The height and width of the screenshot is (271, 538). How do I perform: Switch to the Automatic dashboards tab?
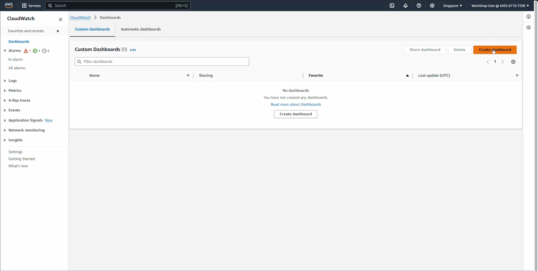[141, 29]
